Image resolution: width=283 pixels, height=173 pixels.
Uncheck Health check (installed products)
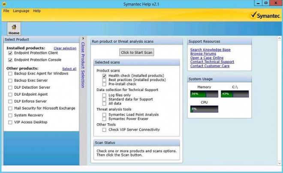(104, 76)
